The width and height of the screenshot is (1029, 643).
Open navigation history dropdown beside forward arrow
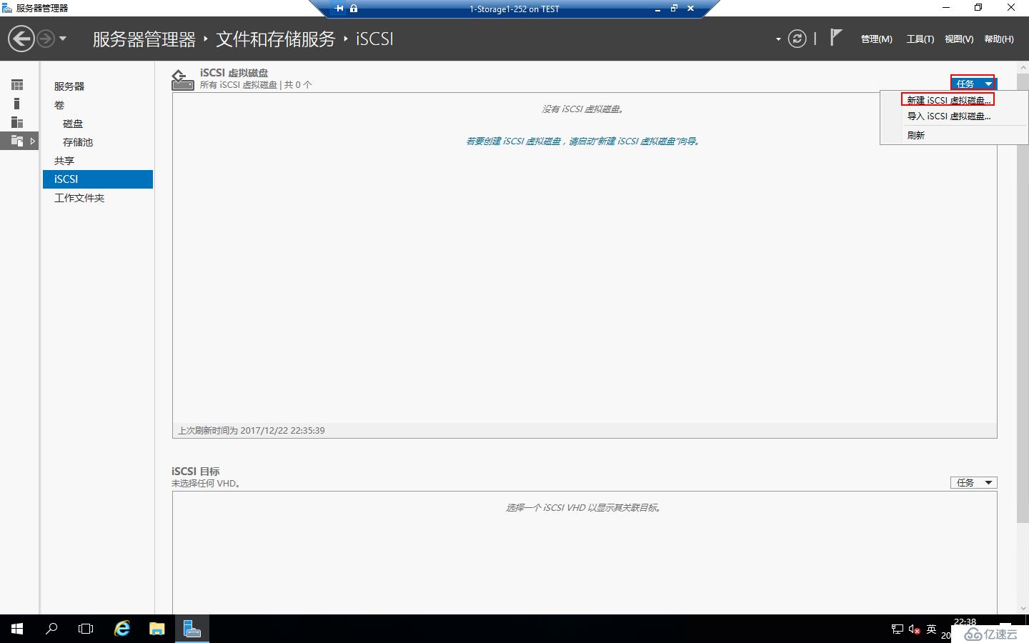coord(63,39)
